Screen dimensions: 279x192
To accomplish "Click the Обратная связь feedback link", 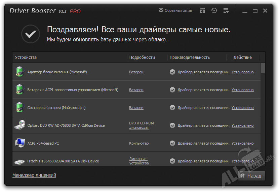I will coord(175,10).
